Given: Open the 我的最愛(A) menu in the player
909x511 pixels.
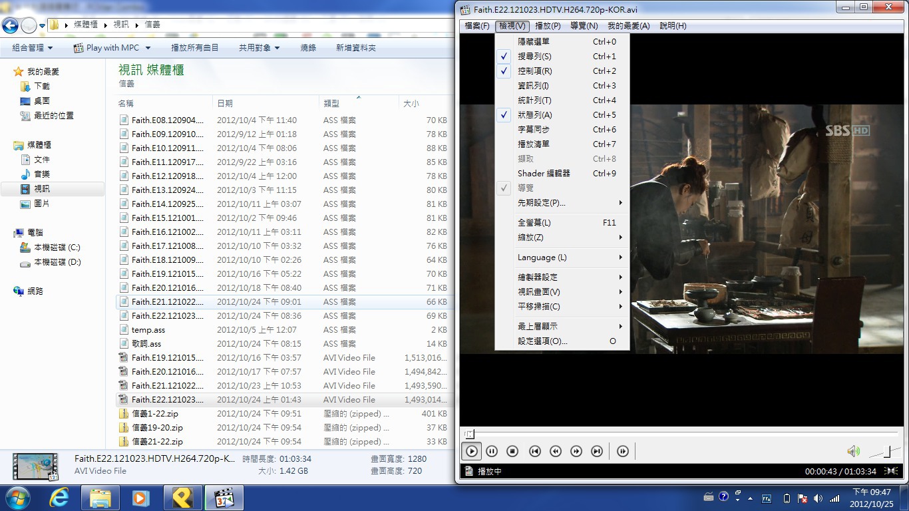Looking at the screenshot, I should click(x=628, y=26).
